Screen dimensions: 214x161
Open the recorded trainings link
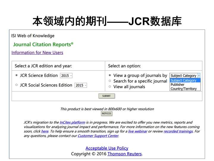coord(178,131)
